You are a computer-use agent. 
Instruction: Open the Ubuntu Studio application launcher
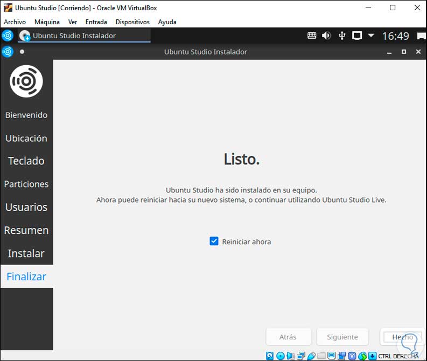point(8,36)
